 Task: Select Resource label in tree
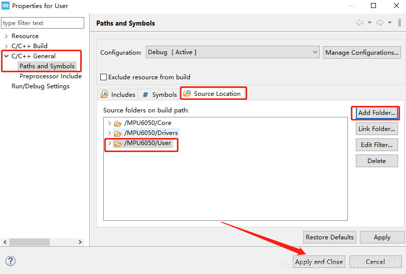(x=25, y=36)
